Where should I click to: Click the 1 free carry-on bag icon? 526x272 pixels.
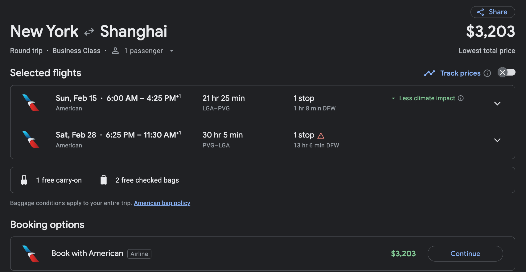click(24, 180)
